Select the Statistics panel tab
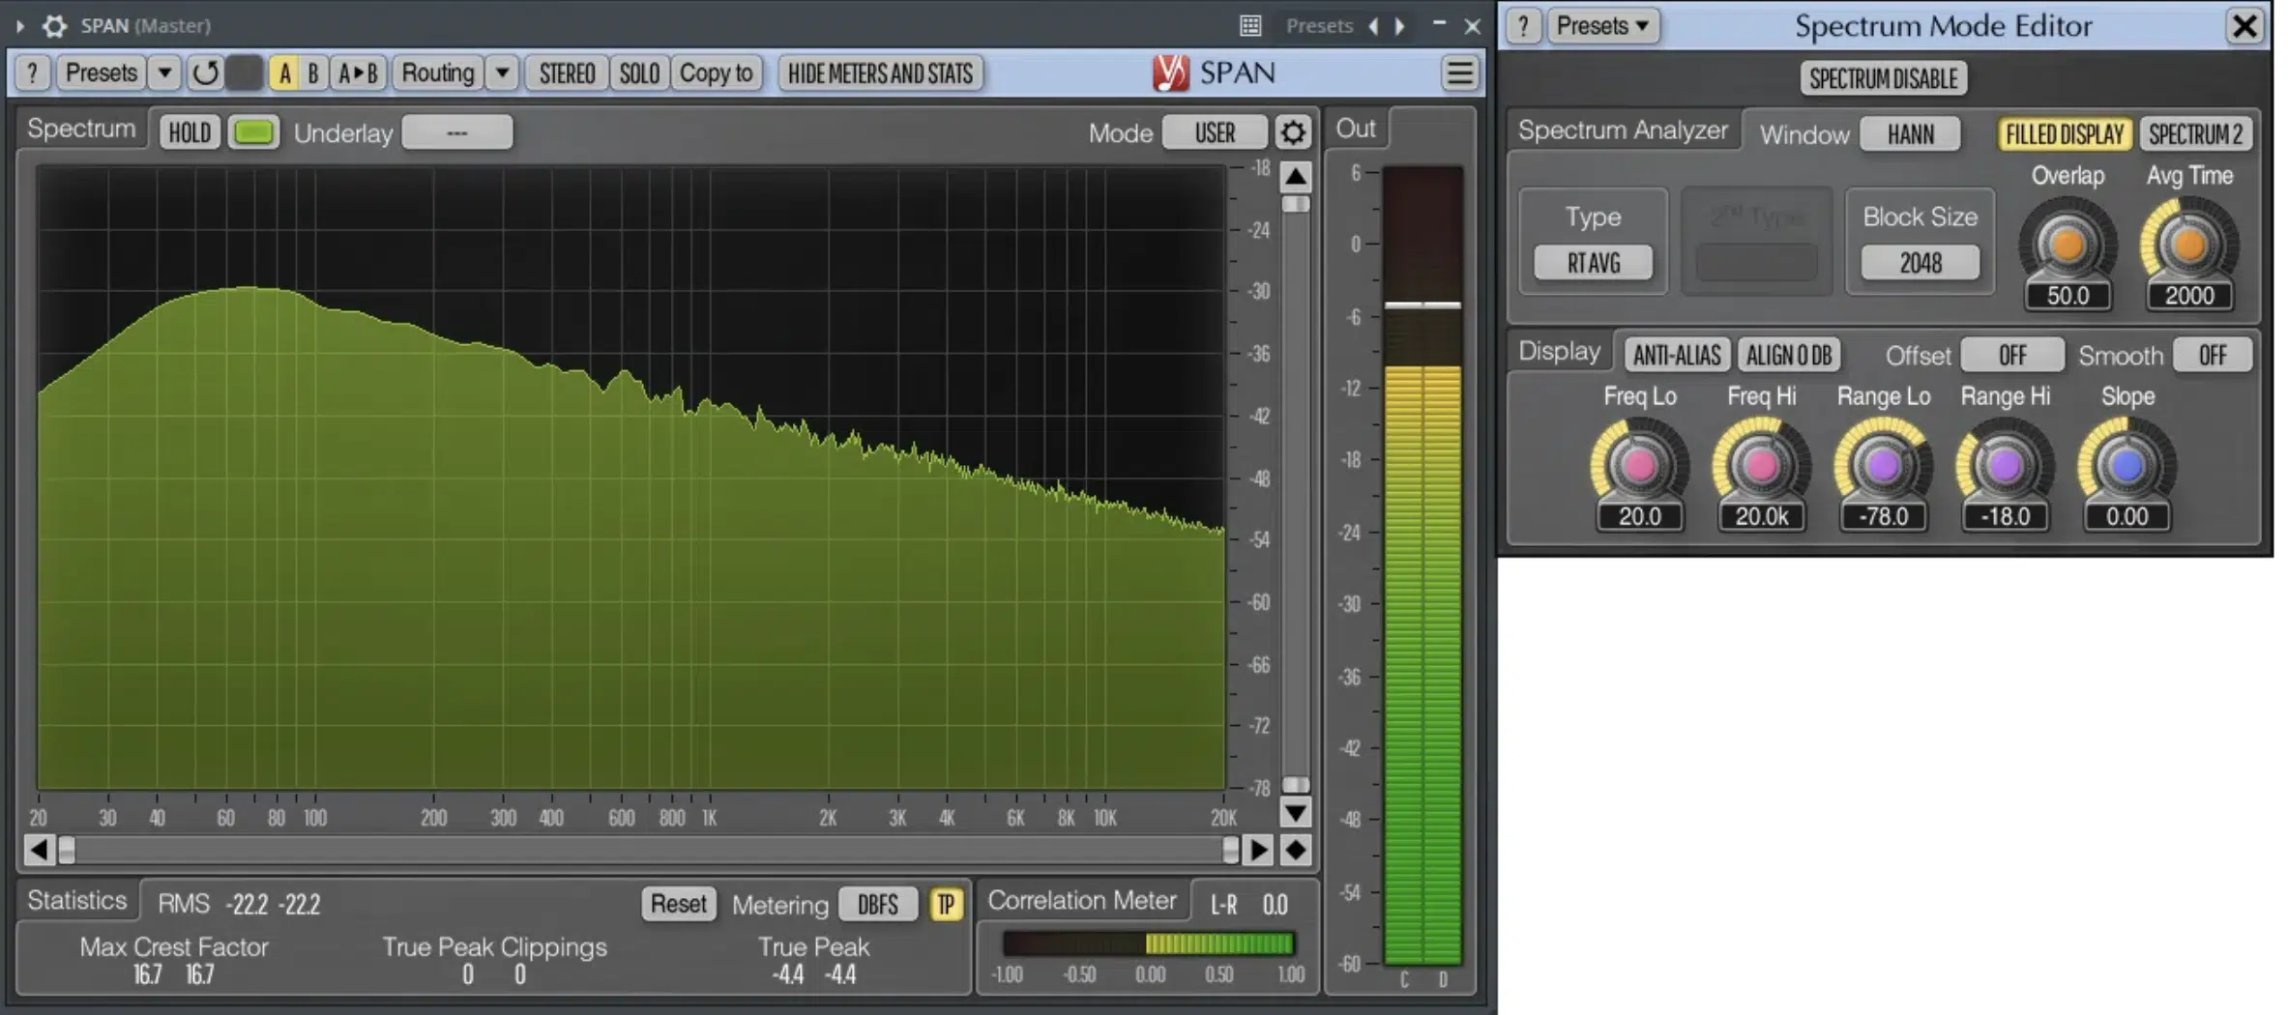This screenshot has width=2288, height=1015. pyautogui.click(x=77, y=900)
